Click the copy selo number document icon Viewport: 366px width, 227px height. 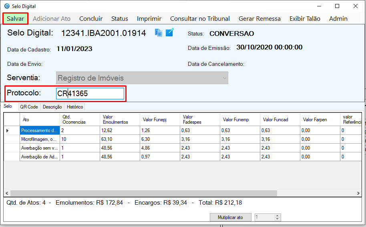click(159, 33)
